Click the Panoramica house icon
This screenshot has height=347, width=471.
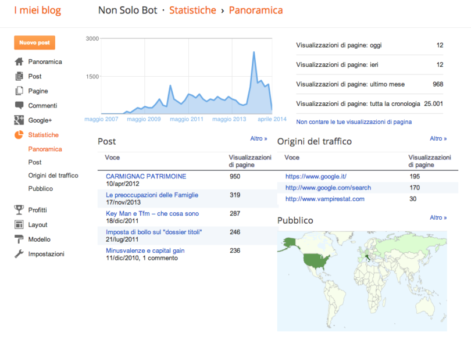19,62
